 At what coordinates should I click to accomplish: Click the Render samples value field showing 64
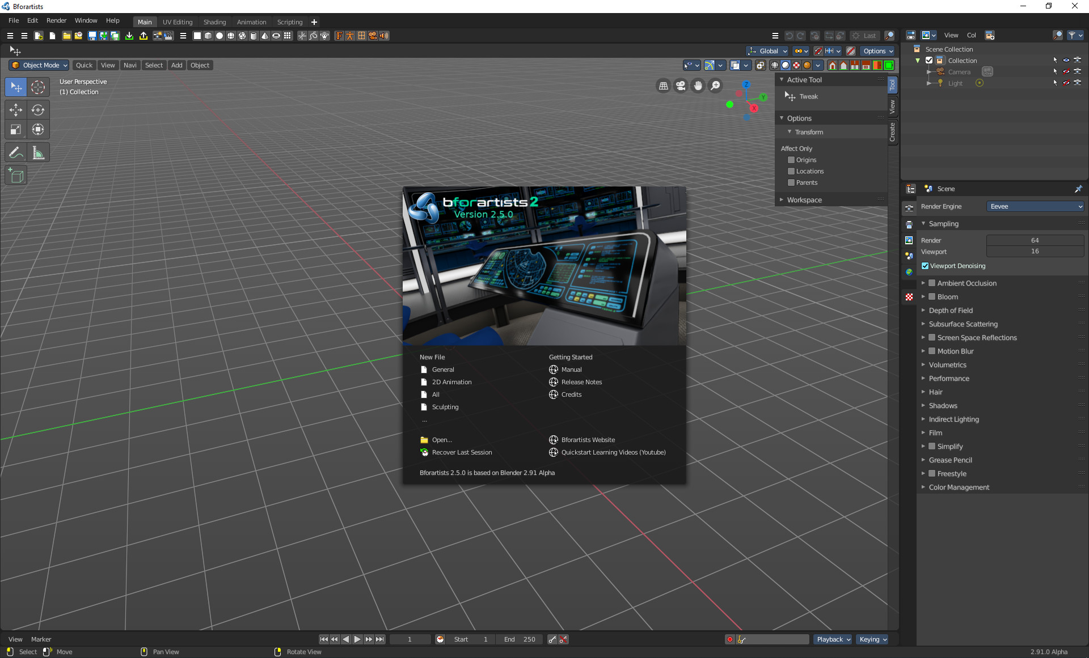point(1035,240)
